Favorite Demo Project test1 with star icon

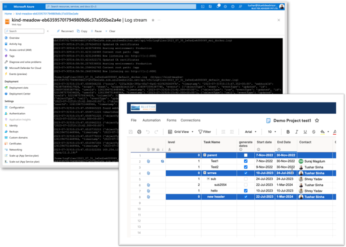pyautogui.click(x=317, y=120)
